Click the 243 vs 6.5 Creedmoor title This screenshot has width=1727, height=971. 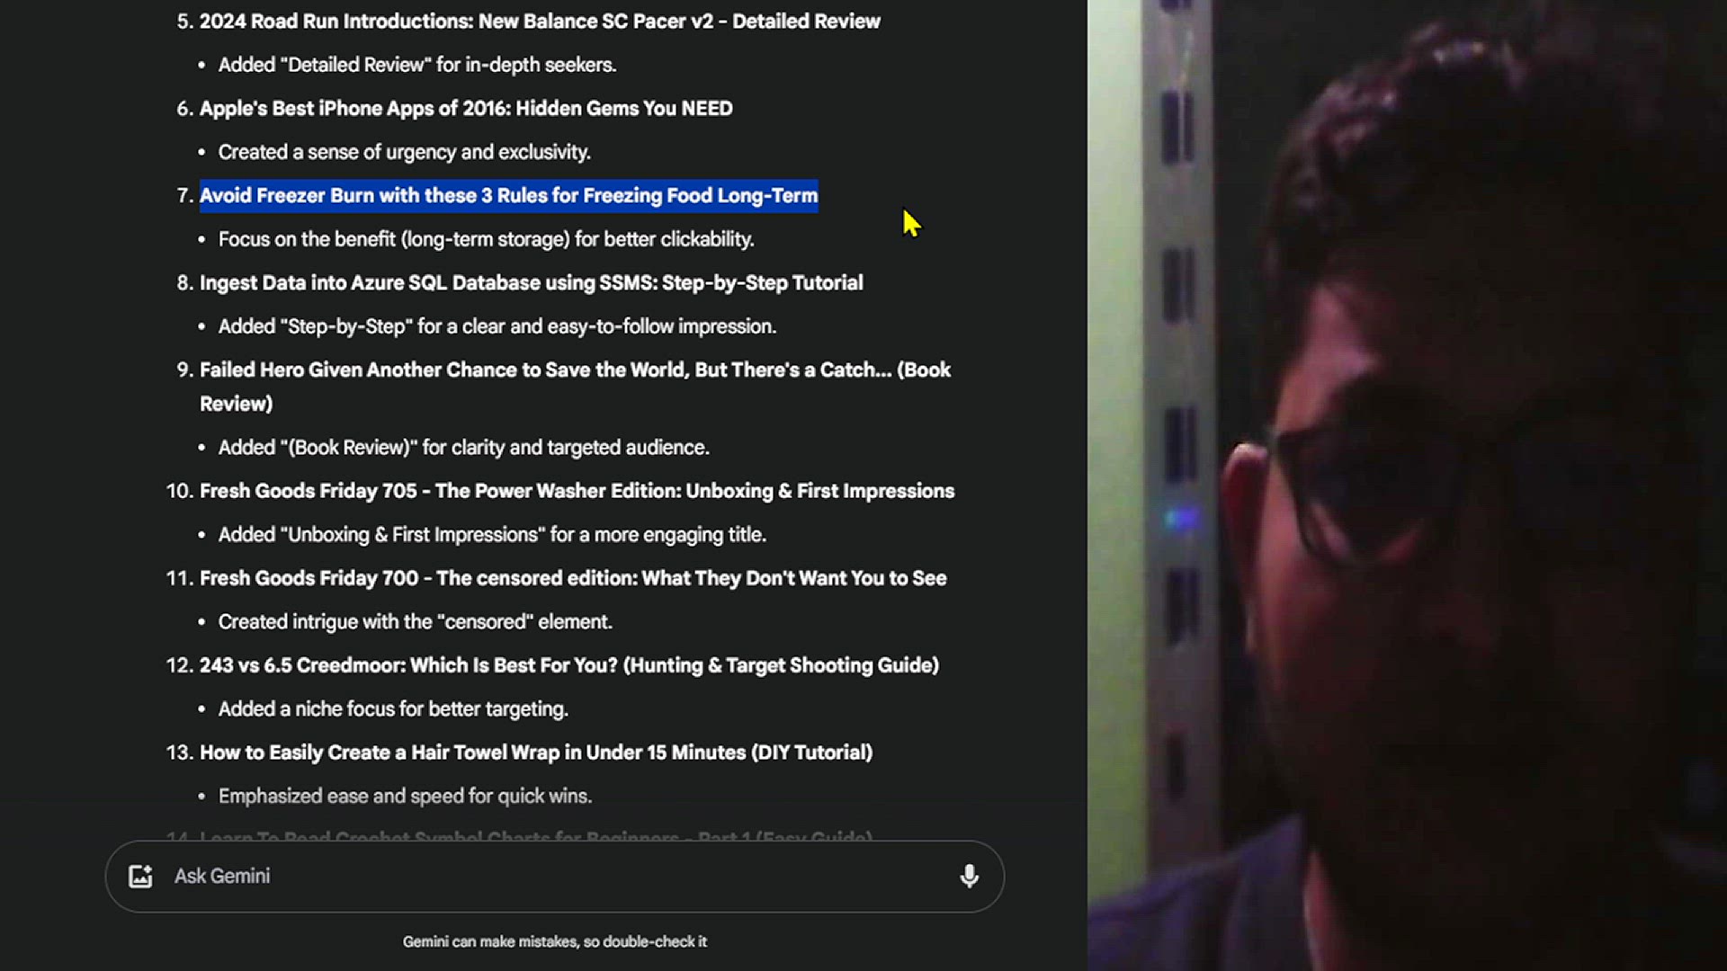coord(568,665)
